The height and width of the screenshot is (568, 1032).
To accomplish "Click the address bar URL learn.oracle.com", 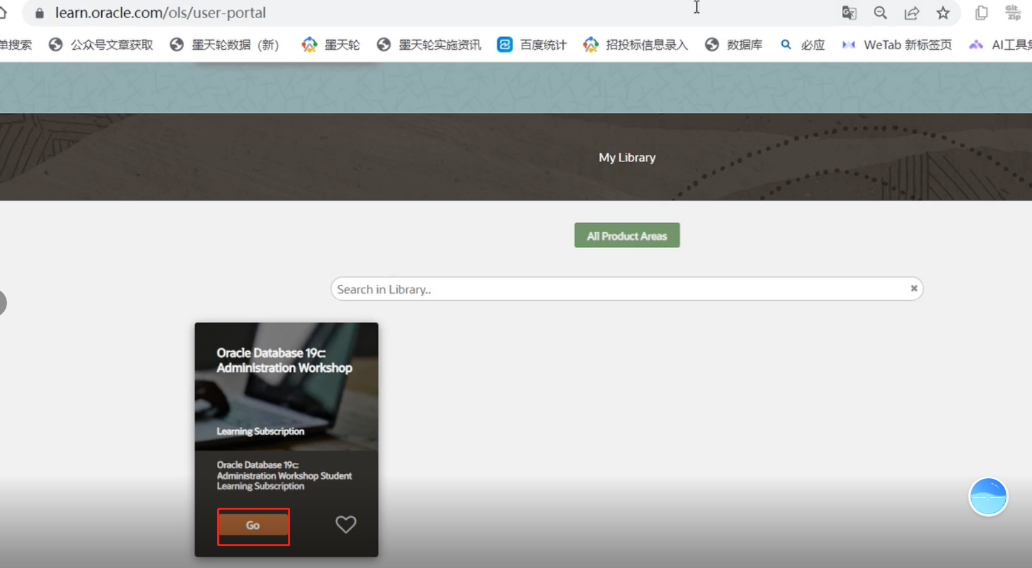I will point(160,13).
